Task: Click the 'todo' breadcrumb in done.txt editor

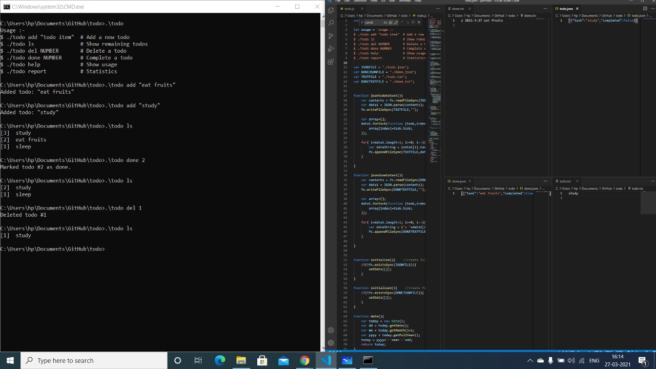Action: (511, 15)
